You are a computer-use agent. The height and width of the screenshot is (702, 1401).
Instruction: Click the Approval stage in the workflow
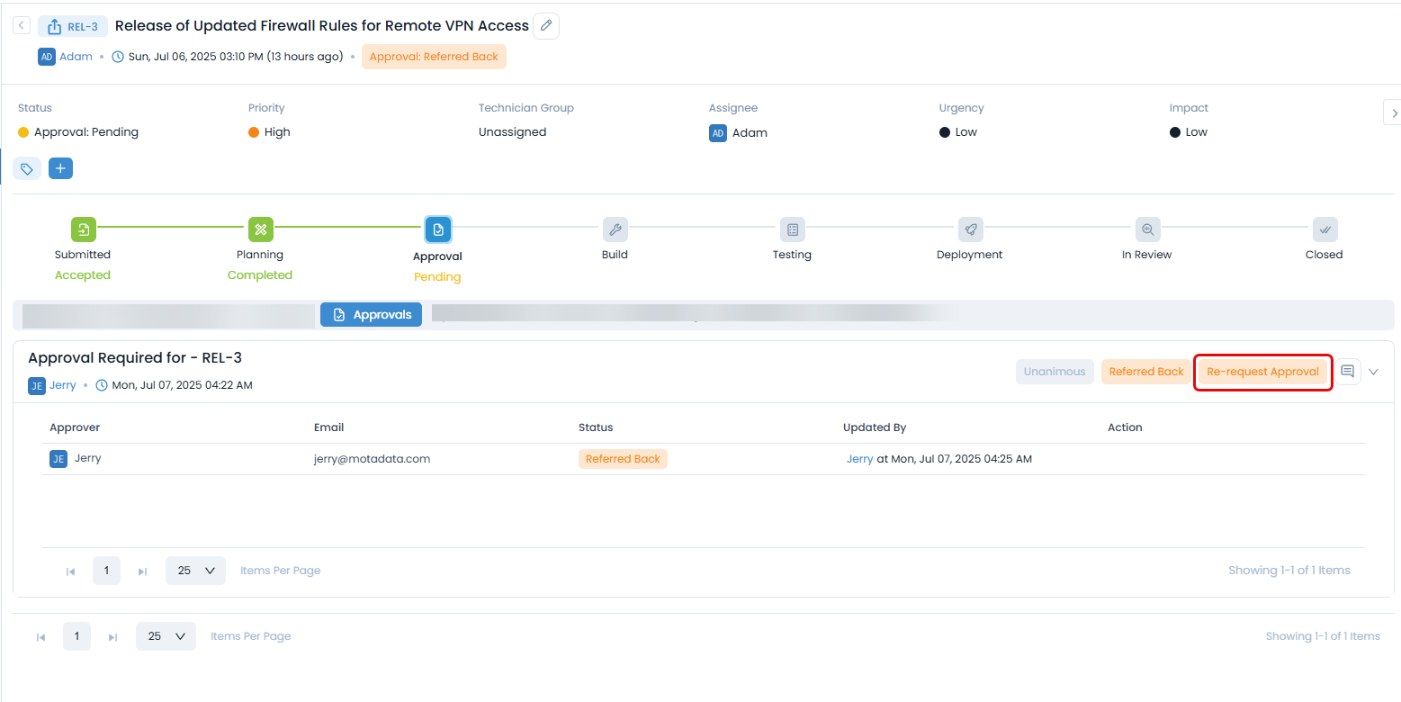437,229
